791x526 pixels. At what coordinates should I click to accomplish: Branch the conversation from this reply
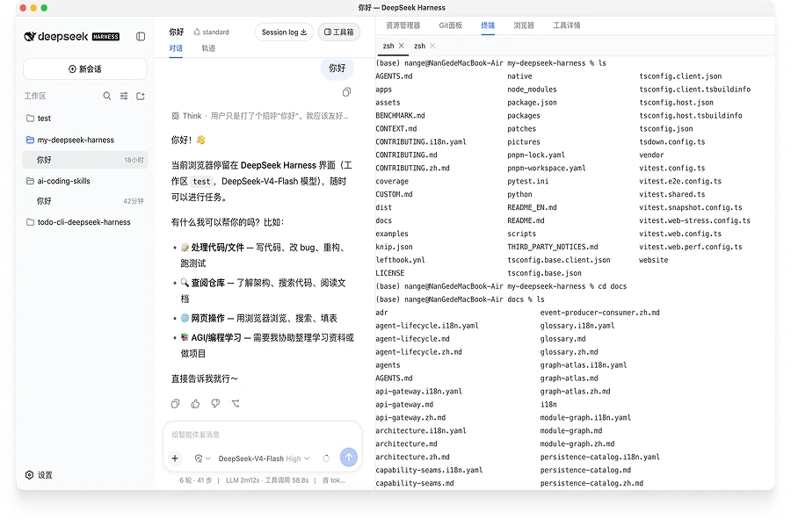pyautogui.click(x=236, y=404)
